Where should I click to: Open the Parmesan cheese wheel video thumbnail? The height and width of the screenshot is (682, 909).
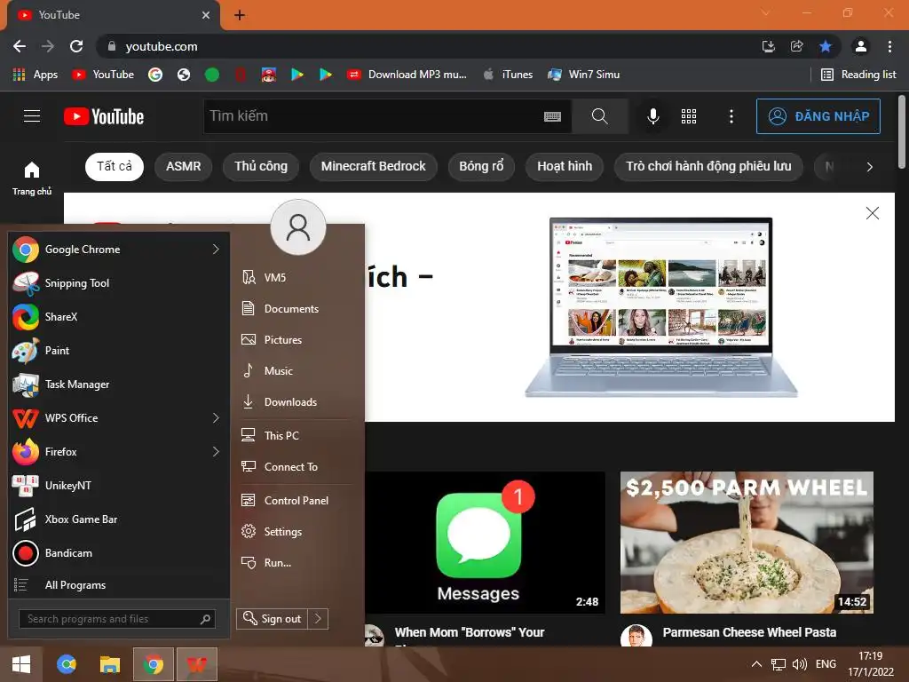(x=747, y=543)
